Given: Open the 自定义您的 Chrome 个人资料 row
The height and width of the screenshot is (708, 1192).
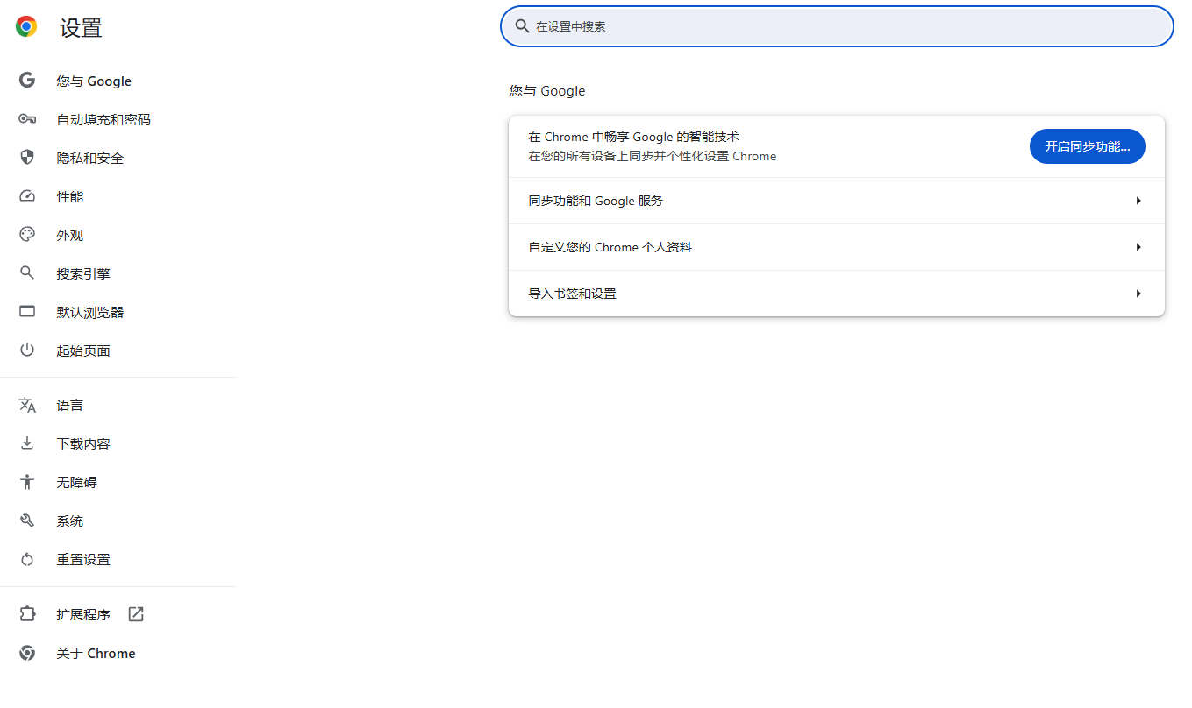Looking at the screenshot, I should click(x=837, y=247).
